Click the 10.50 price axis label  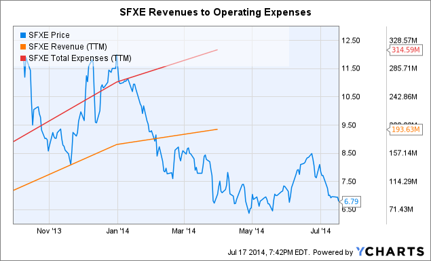pos(350,97)
